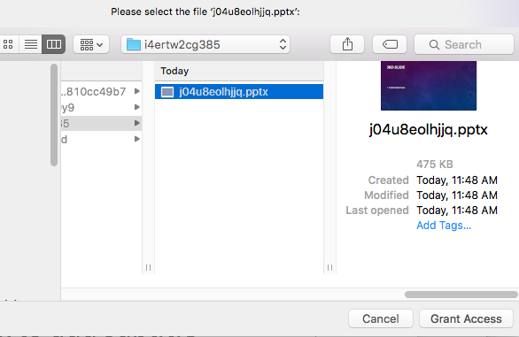Click the pptx file icon in list
Image resolution: width=519 pixels, height=337 pixels.
(x=167, y=92)
